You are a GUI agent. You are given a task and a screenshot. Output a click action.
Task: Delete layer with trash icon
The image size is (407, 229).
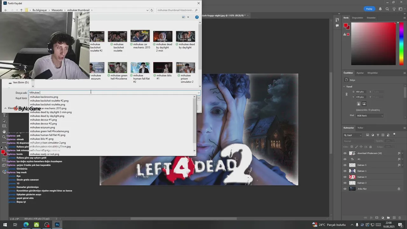coord(400,218)
